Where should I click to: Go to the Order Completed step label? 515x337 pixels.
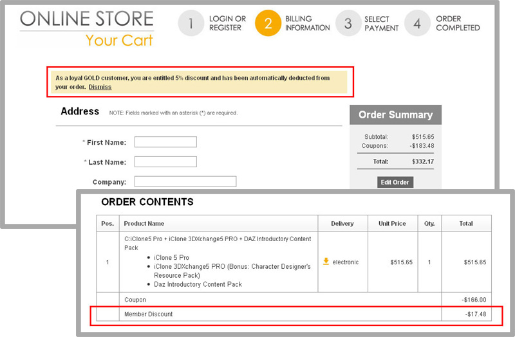458,24
